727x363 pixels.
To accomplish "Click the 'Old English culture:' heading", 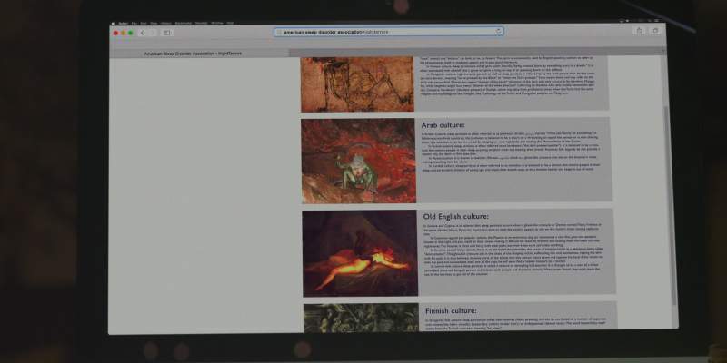I will tap(456, 216).
